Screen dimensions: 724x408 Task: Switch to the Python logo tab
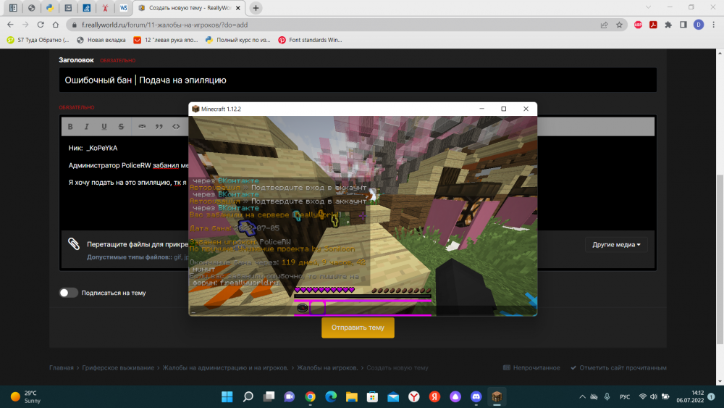tap(49, 8)
